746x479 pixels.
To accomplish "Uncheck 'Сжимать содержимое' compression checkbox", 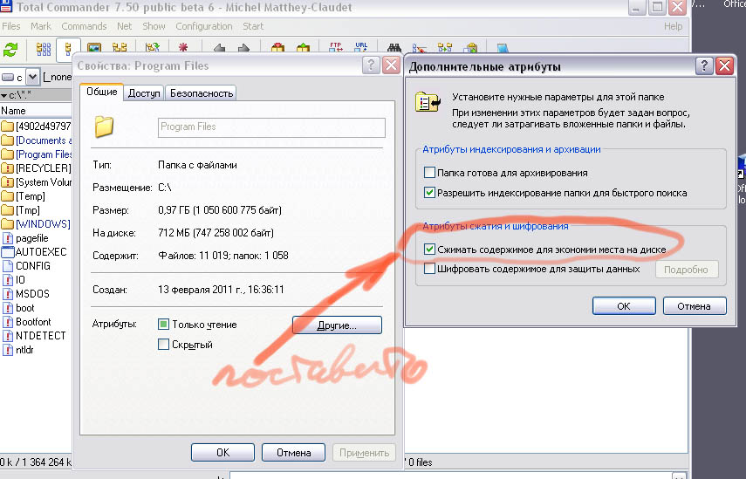I will (x=429, y=249).
